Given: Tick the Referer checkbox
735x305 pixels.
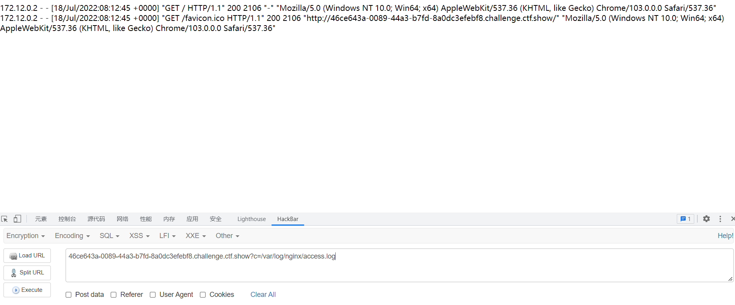Looking at the screenshot, I should tap(114, 295).
